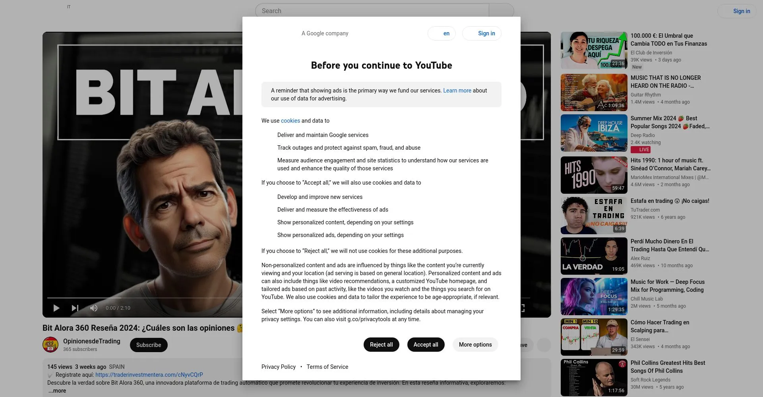Open Privacy Policy link
The image size is (763, 397).
[x=279, y=367]
